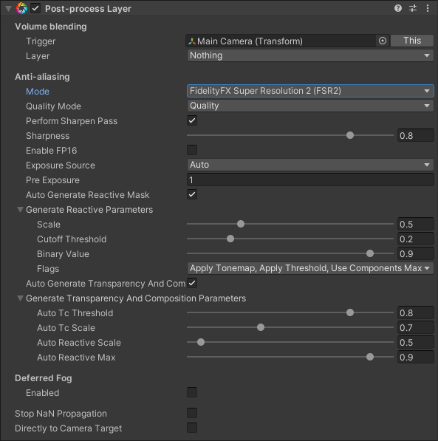Disable the Post-process Layer component checkbox
The image size is (438, 441).
point(35,8)
